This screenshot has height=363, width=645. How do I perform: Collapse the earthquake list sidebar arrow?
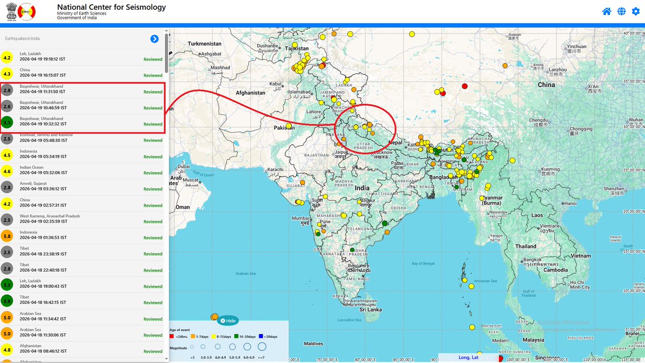154,38
